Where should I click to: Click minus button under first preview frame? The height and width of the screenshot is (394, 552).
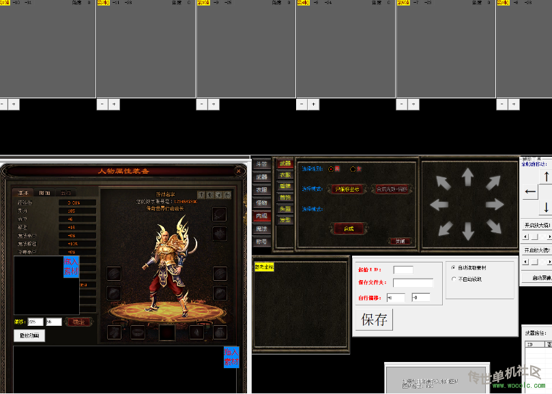tap(2, 104)
